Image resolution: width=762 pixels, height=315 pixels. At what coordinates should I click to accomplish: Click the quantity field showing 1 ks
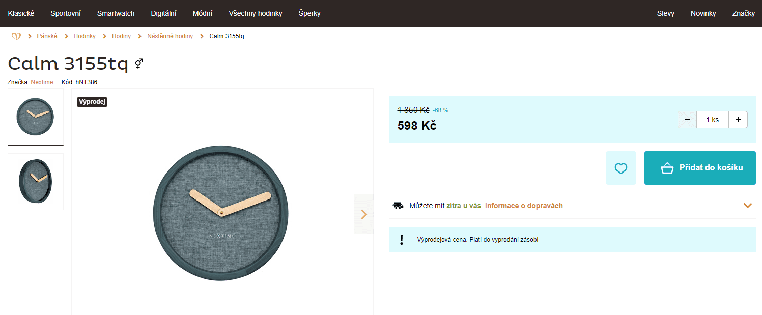click(713, 120)
